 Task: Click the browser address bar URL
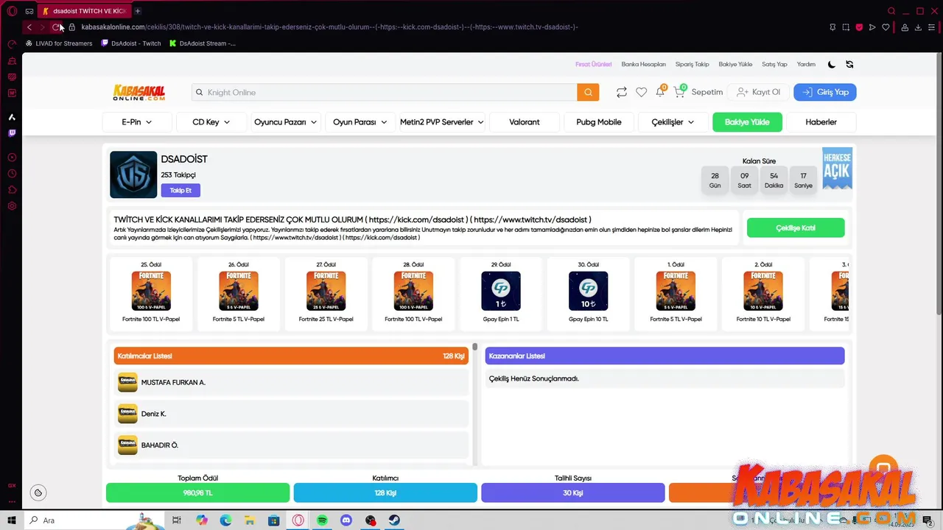(329, 27)
